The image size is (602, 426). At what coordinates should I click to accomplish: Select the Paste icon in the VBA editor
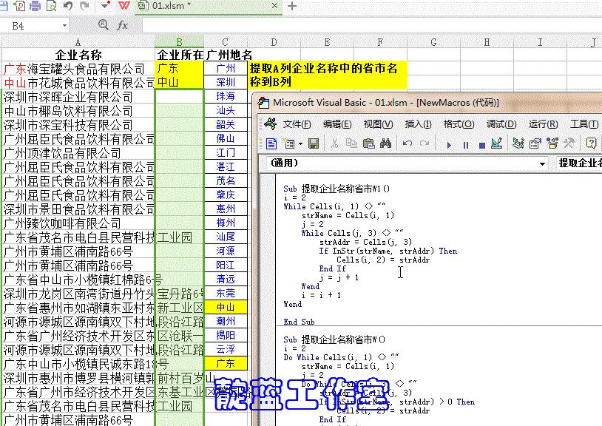pyautogui.click(x=368, y=141)
